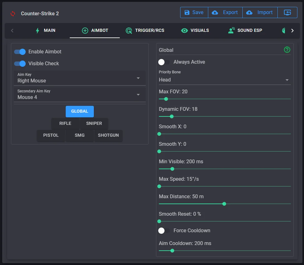Click the Aim Cooldown slider handle
Screen dimensions: 304x265
pos(172,251)
